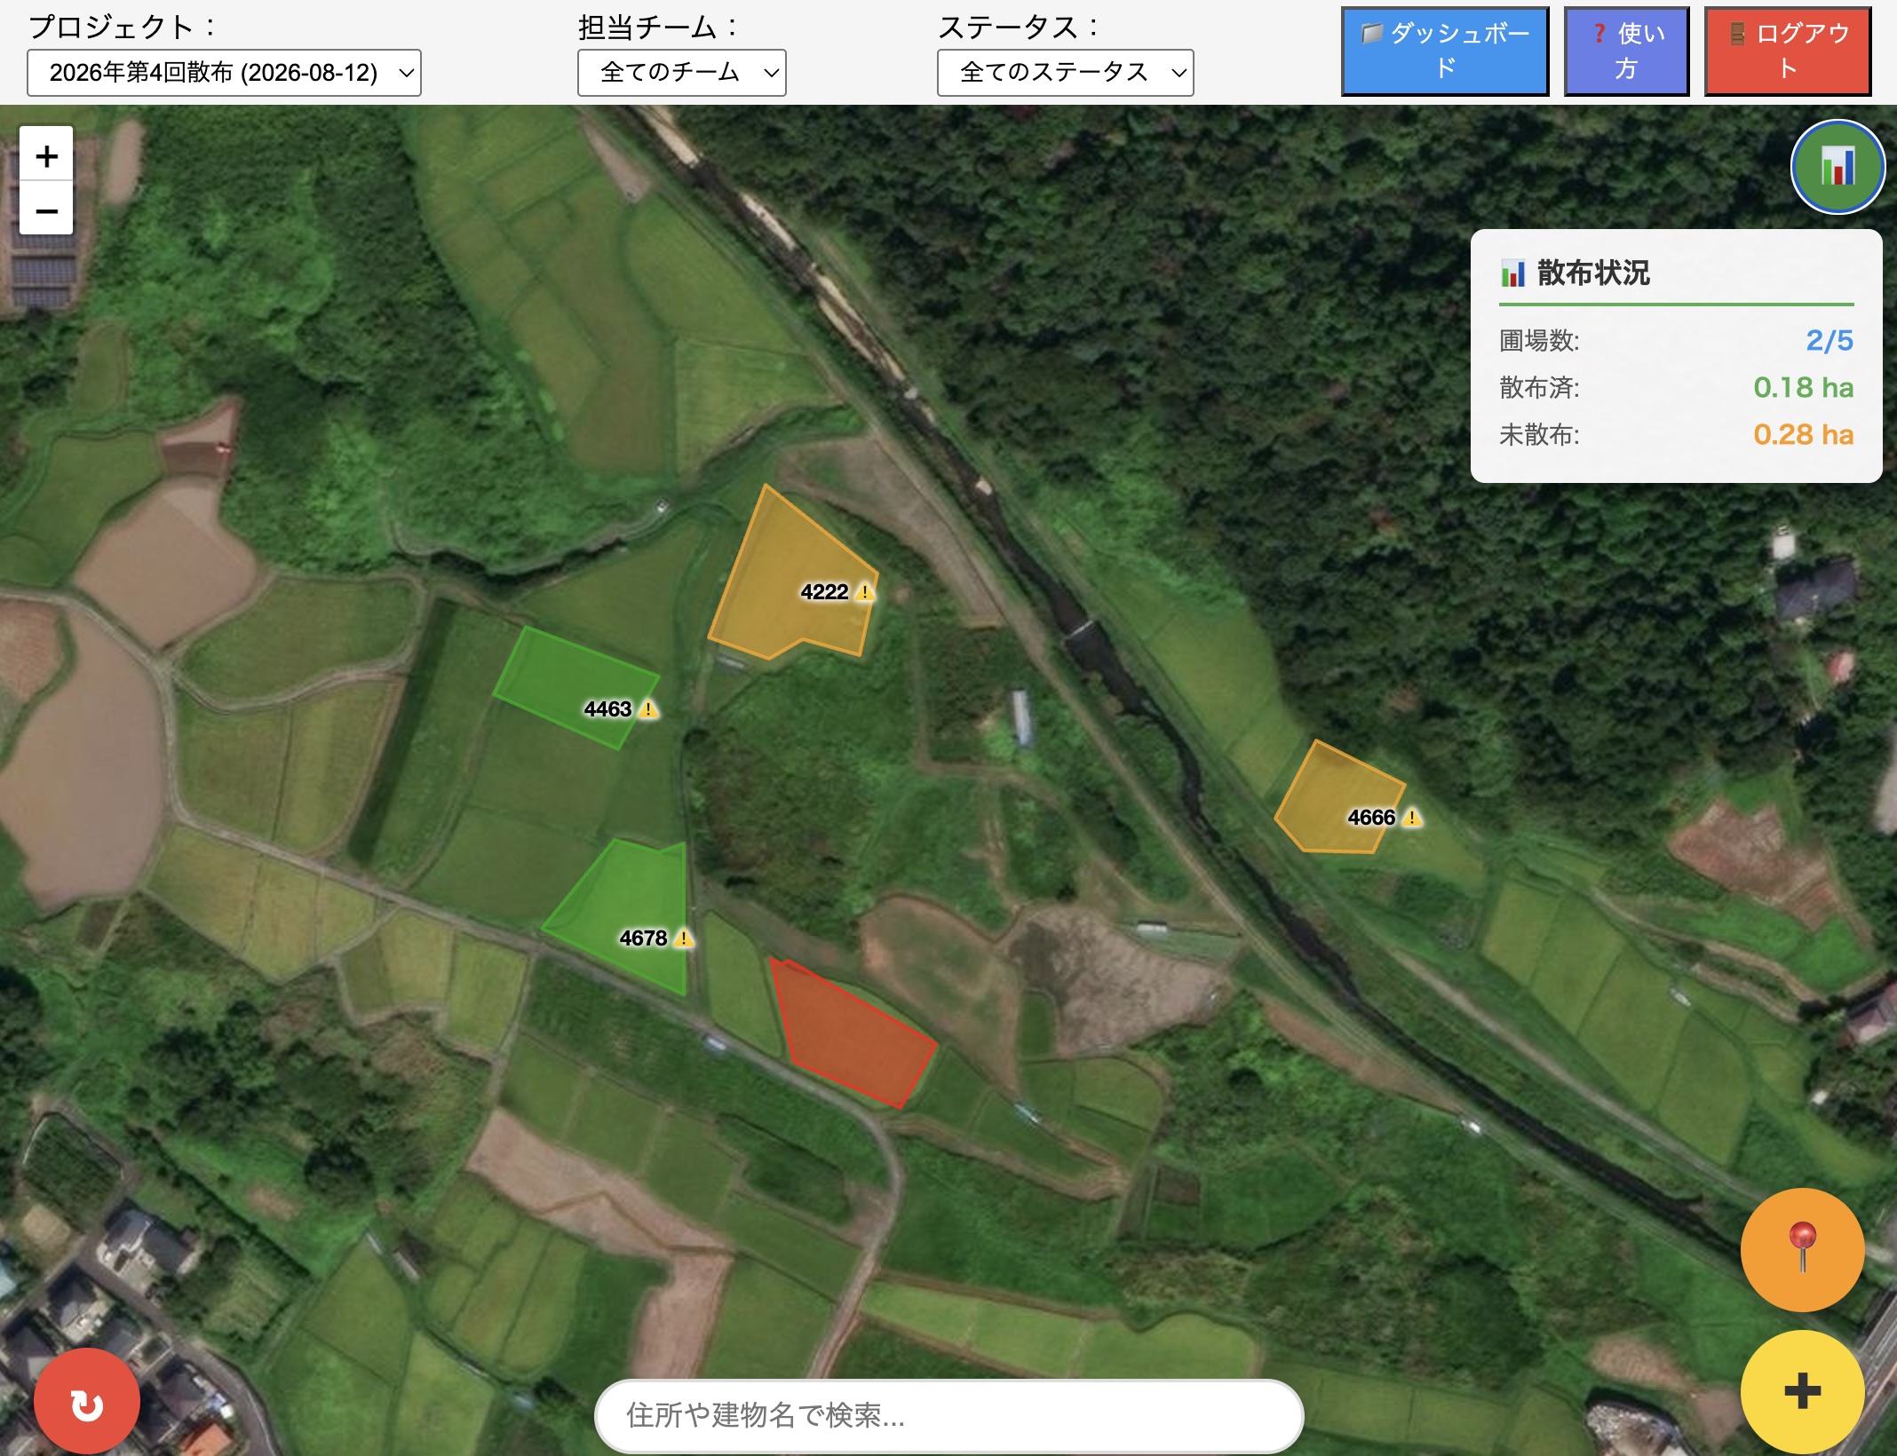Zoom out the map with minus button

[46, 210]
